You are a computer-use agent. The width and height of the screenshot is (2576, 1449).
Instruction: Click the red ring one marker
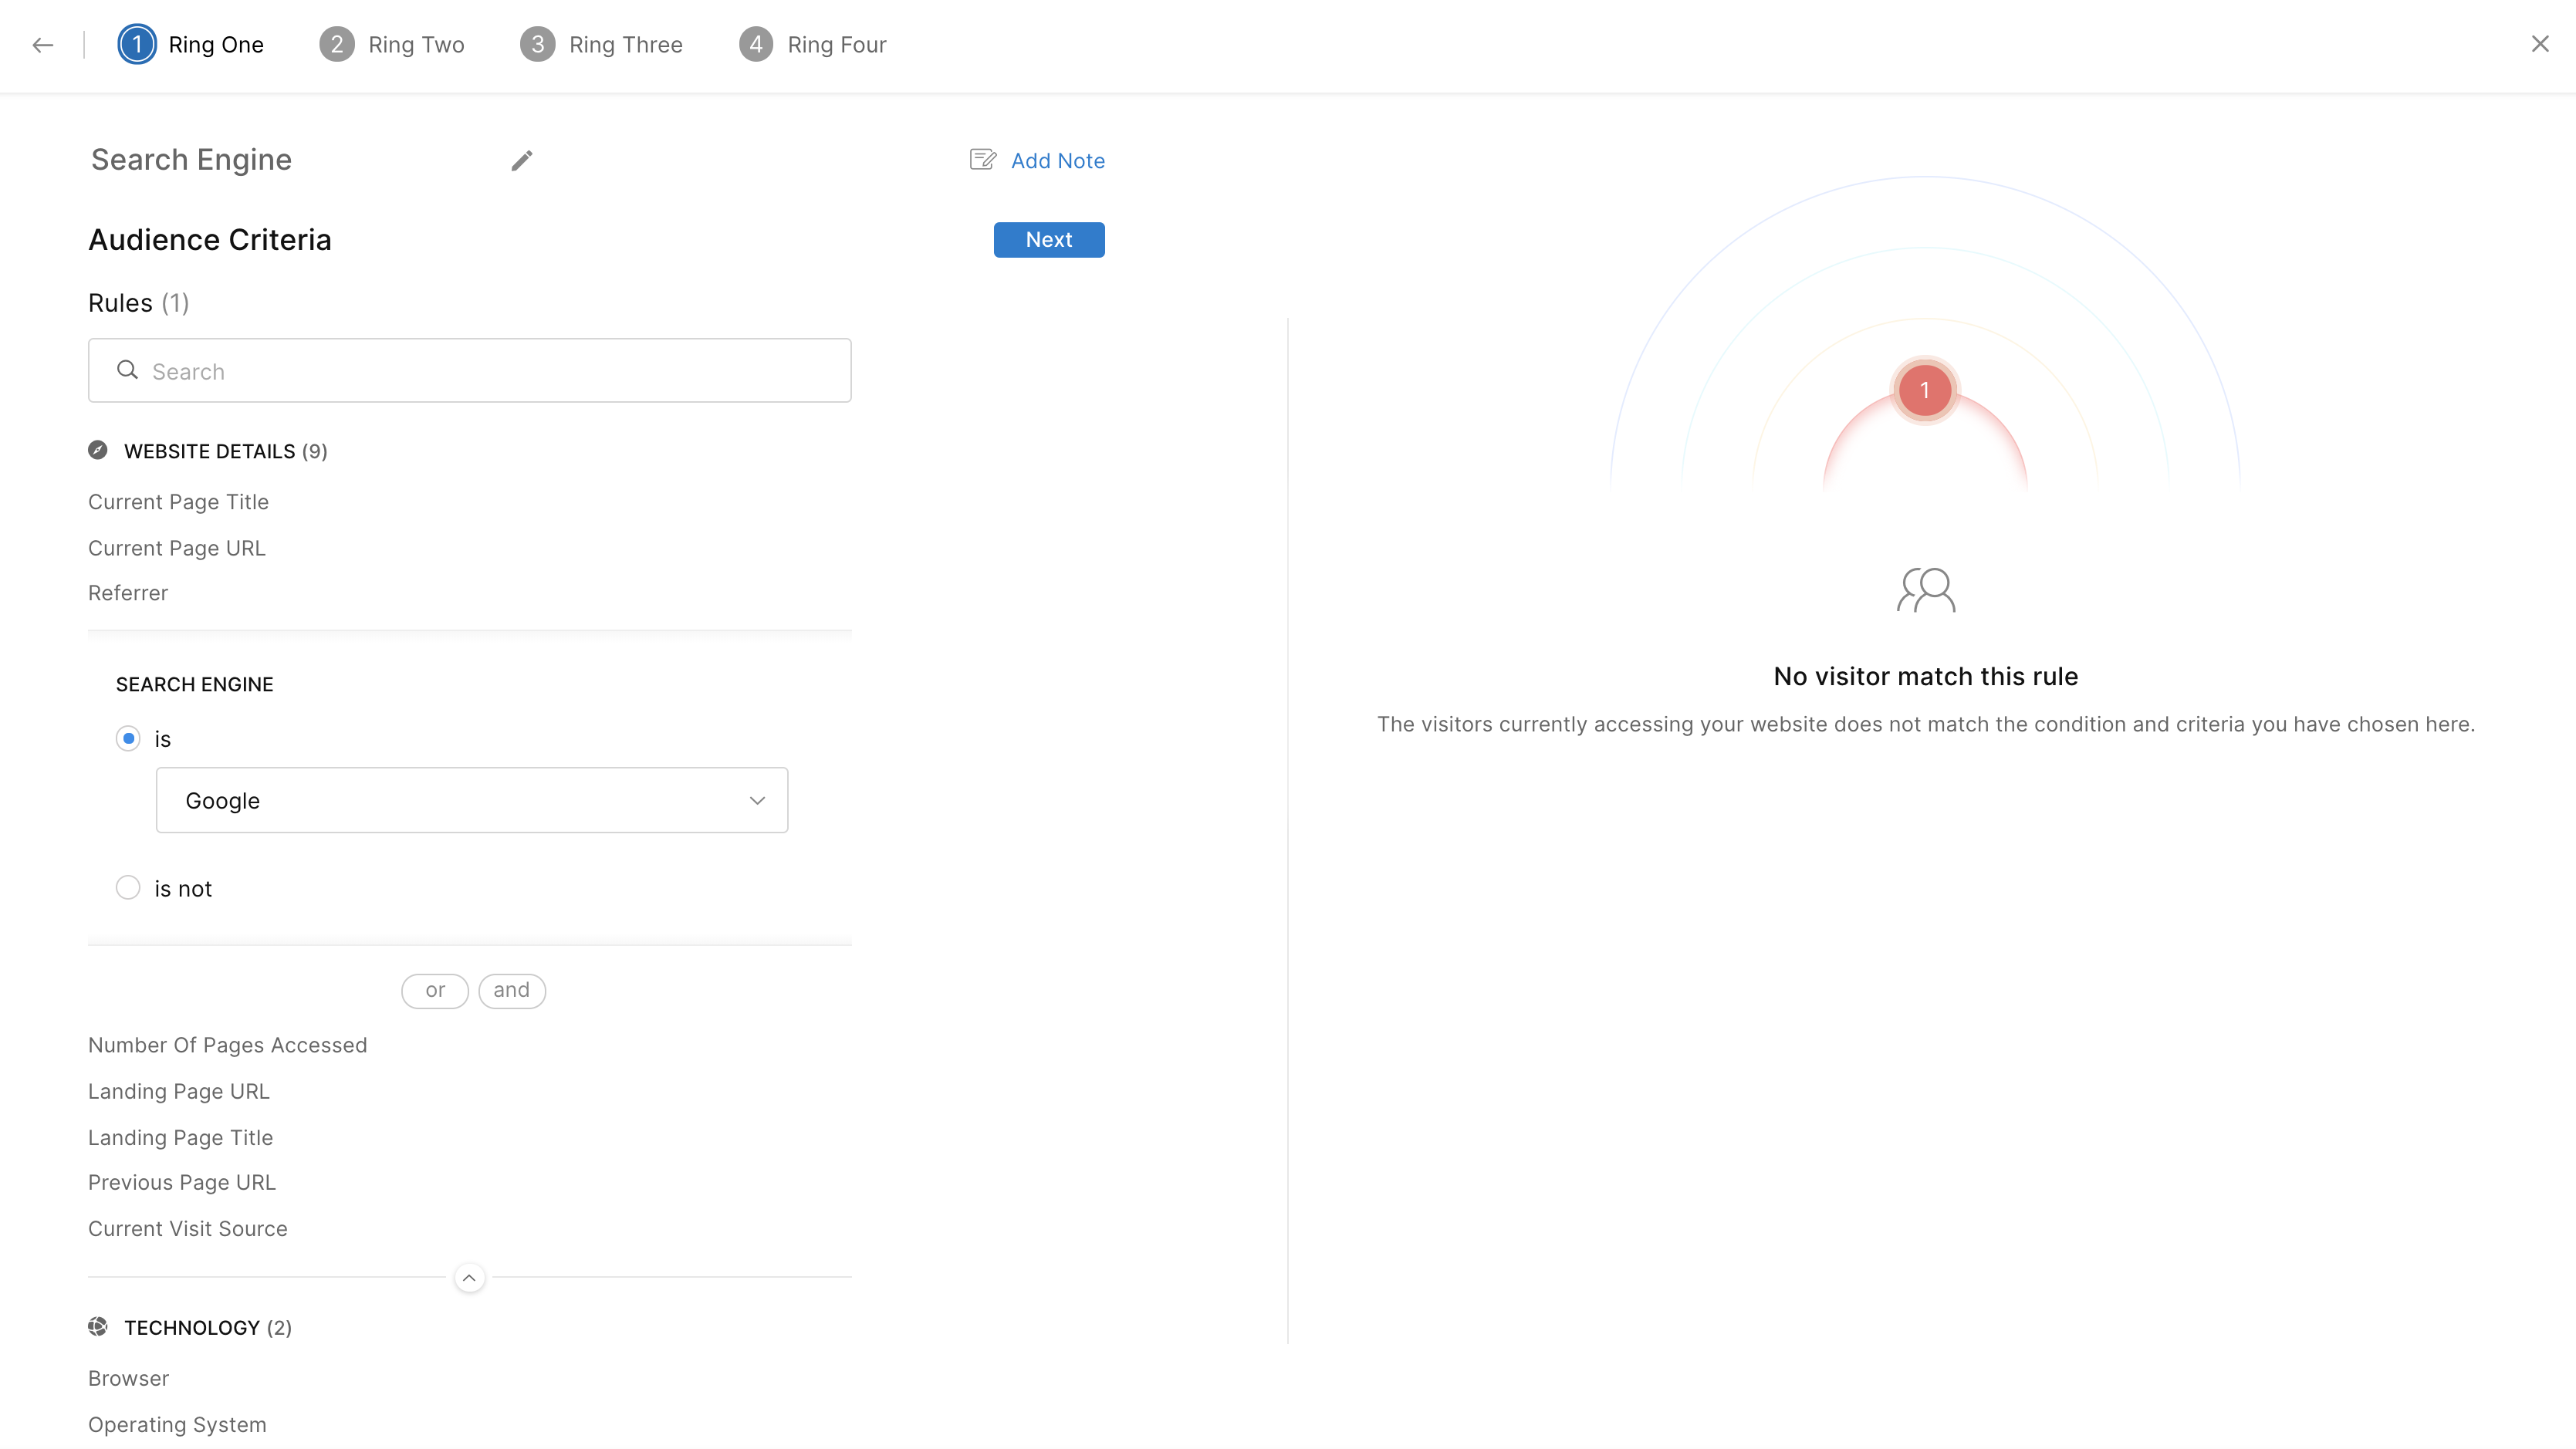1924,391
